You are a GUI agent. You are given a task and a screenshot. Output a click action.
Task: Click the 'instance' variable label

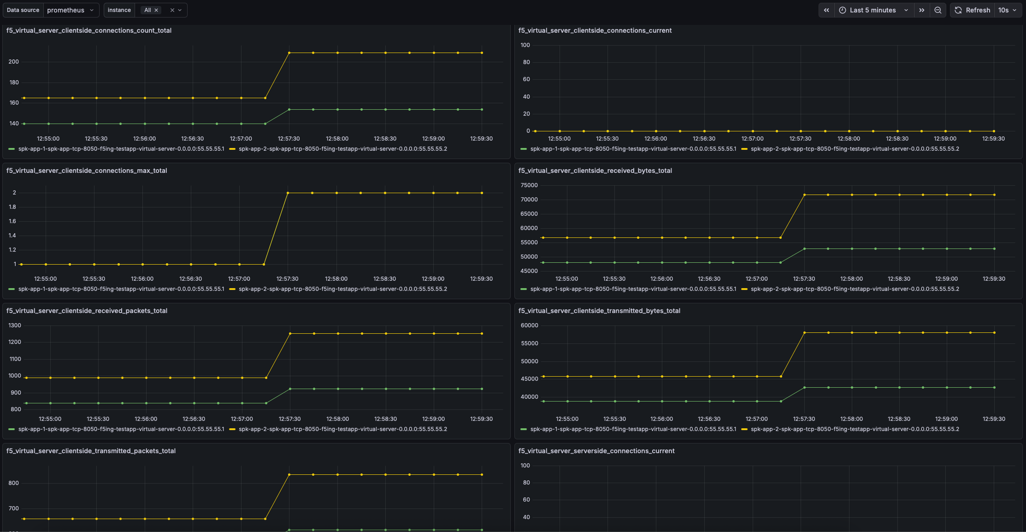[x=119, y=10]
